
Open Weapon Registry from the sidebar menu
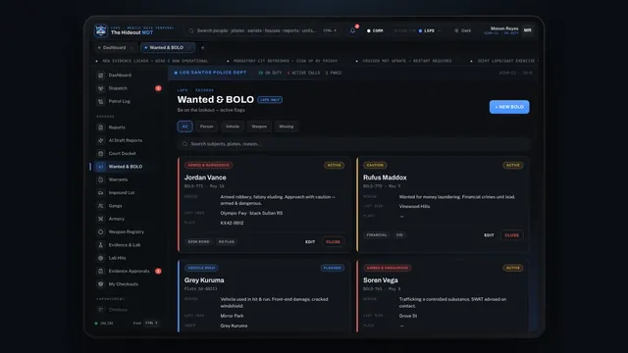[129, 231]
